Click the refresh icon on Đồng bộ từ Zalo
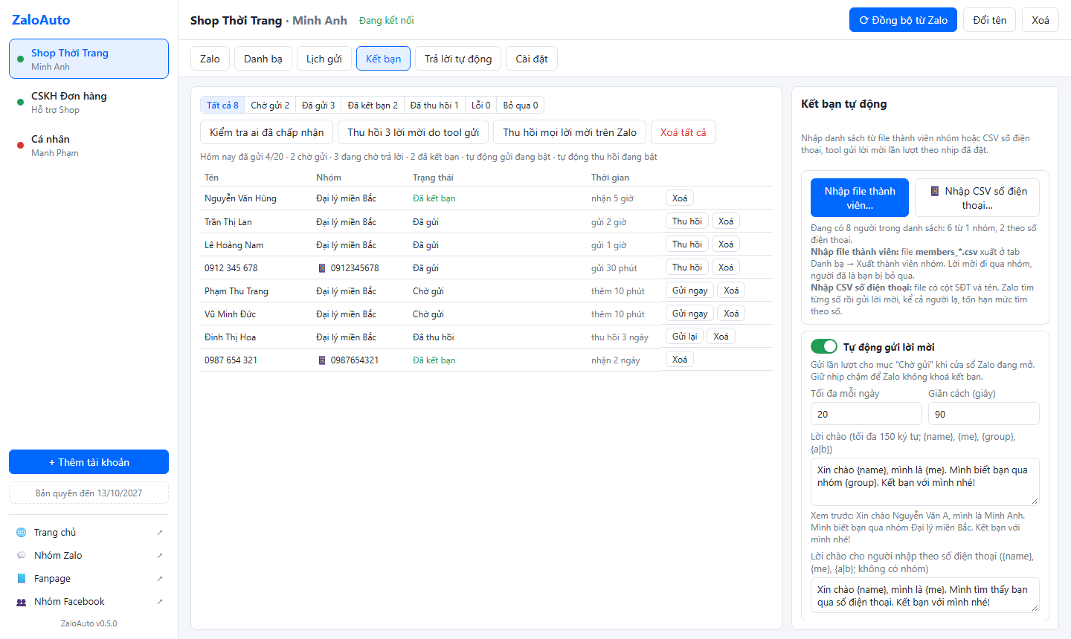Screen dimensions: 1071x639 pos(863,21)
